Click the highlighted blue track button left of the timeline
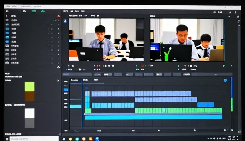This screenshot has height=141, width=245. click(x=66, y=90)
